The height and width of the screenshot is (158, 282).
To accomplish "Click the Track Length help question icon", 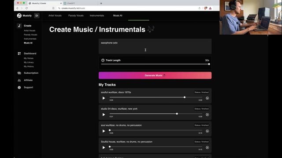I will 103,61.
